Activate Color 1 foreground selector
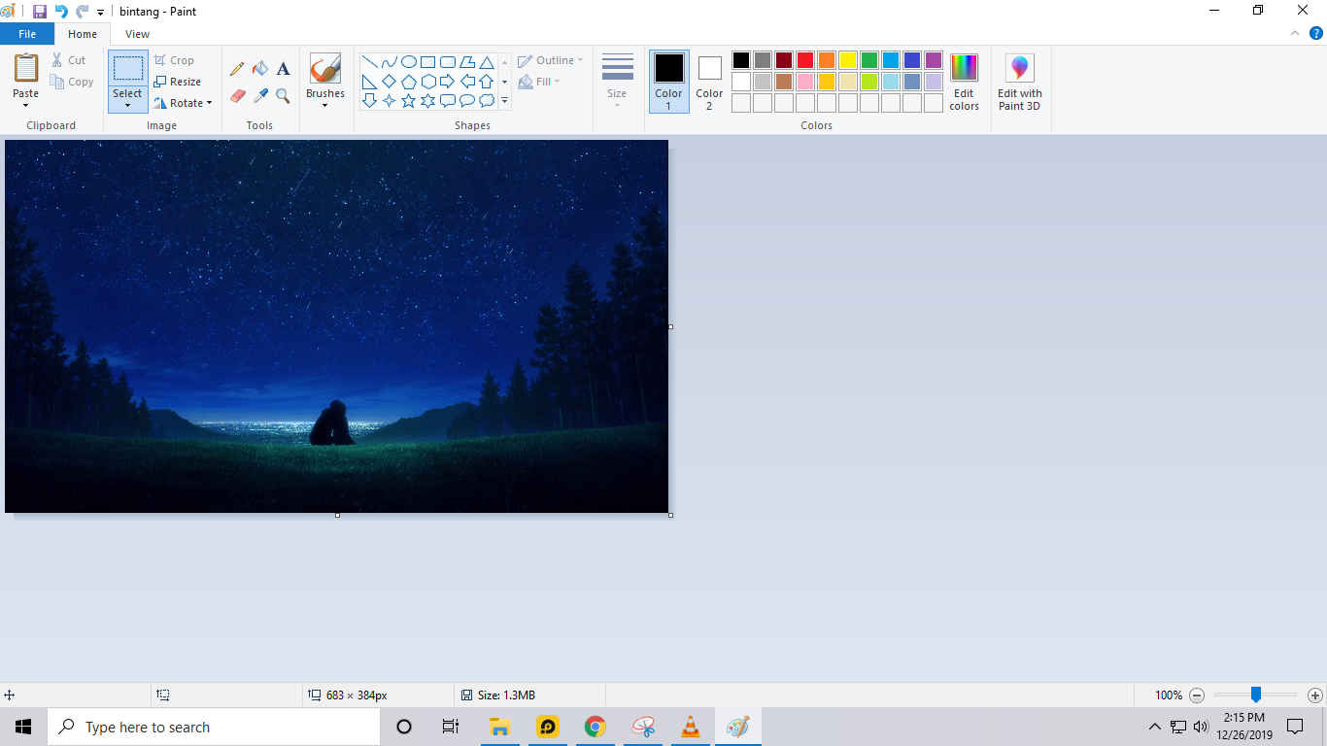Screen dimensions: 1327x746 [x=668, y=82]
